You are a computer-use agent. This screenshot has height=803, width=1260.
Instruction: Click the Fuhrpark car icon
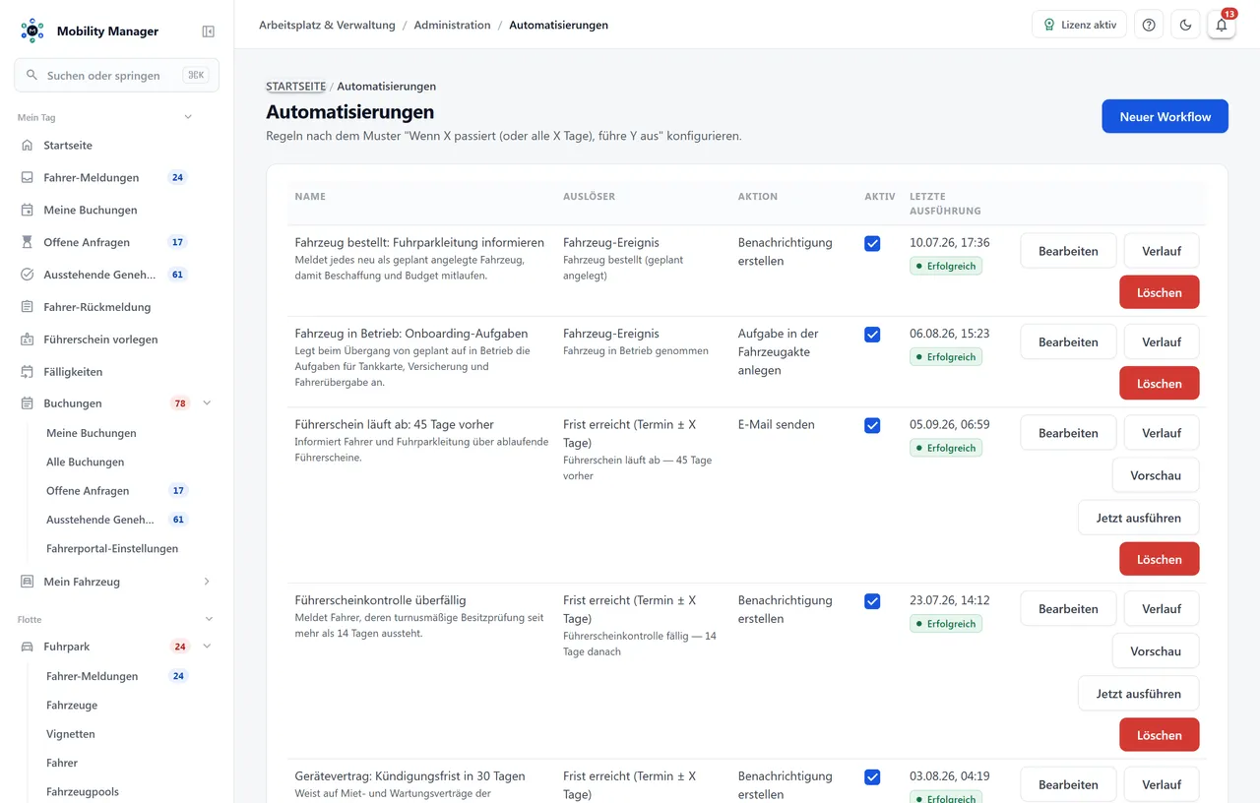[28, 647]
